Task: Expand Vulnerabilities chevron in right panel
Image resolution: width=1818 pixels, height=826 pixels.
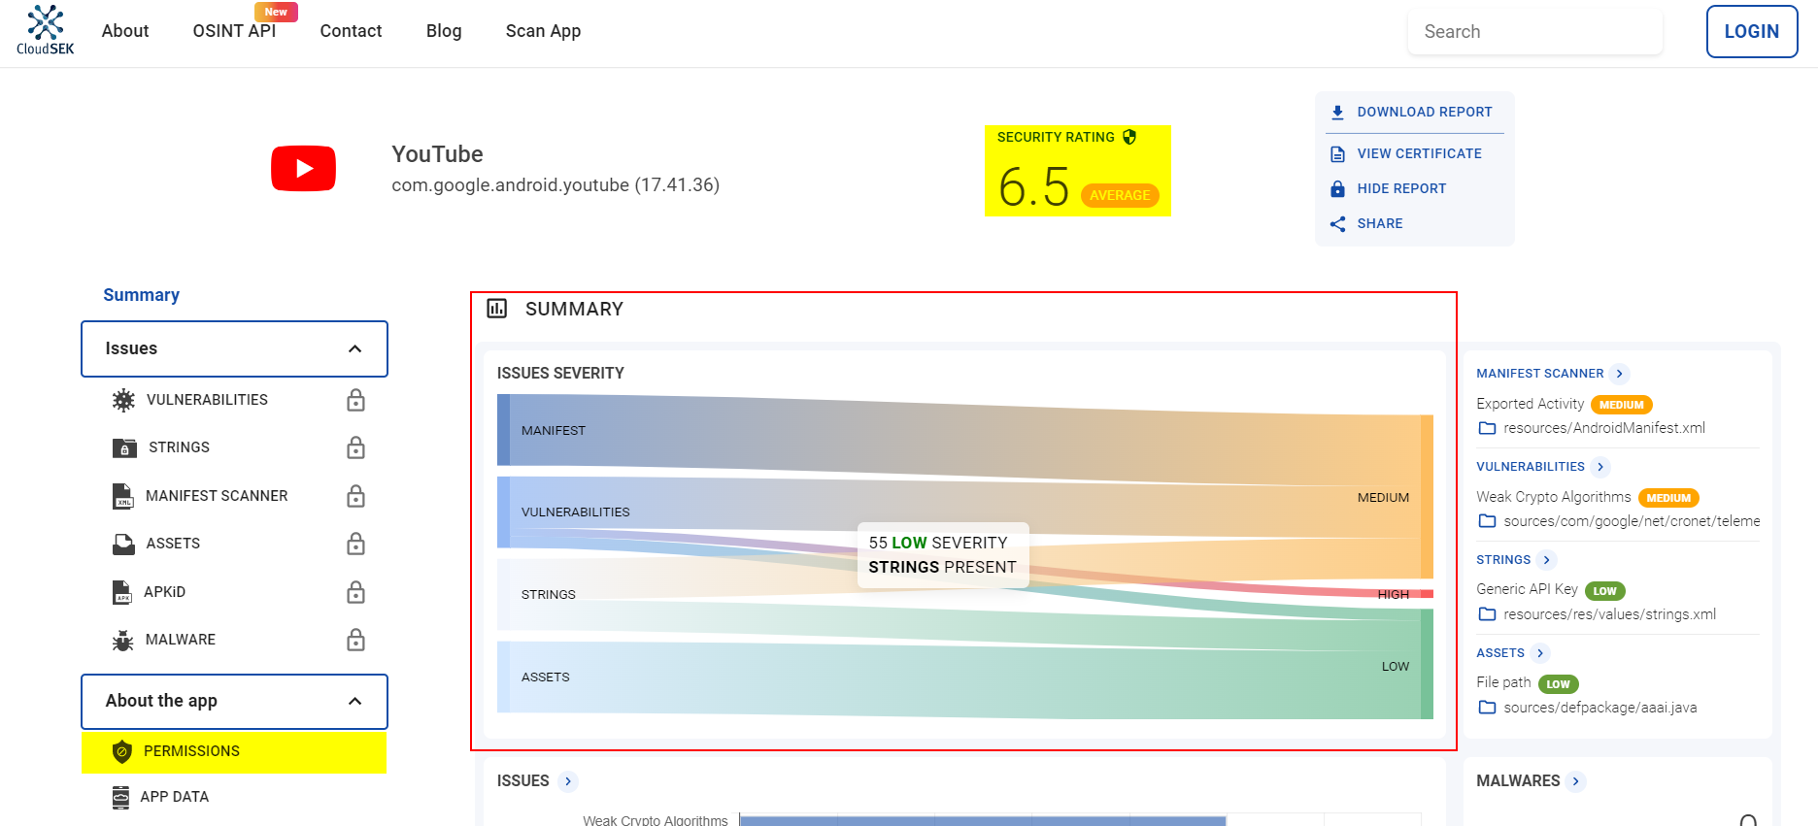Action: pyautogui.click(x=1600, y=467)
